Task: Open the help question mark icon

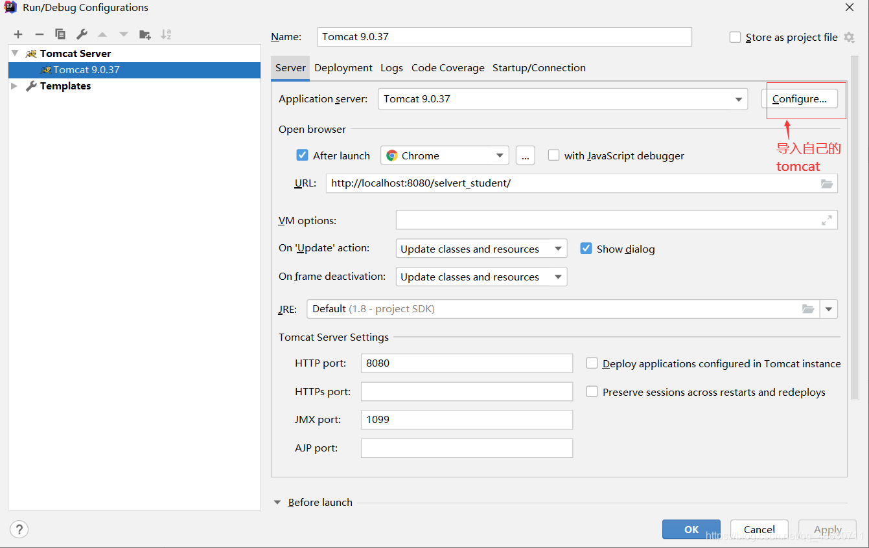Action: (x=19, y=529)
